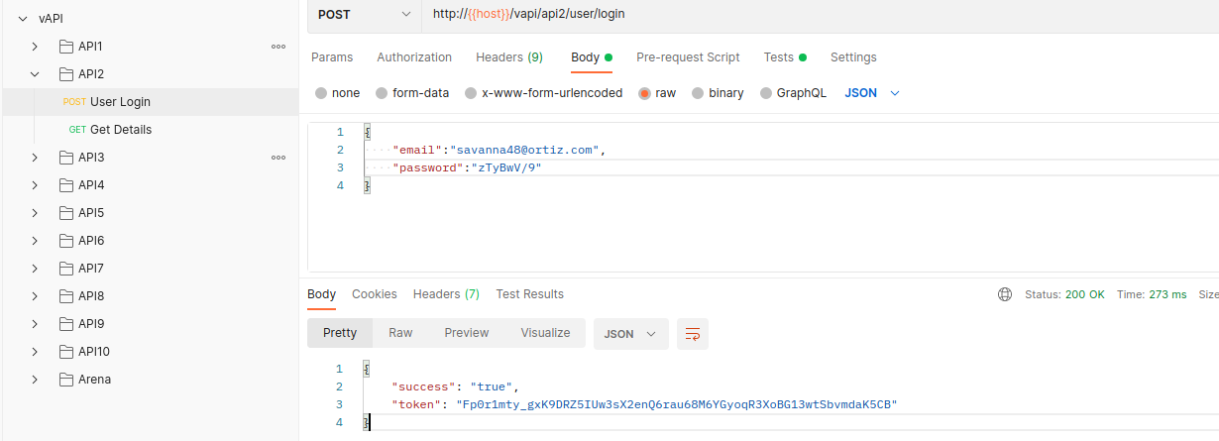This screenshot has height=441, width=1219.
Task: Open the three-dot options menu for API3
Action: coord(278,158)
